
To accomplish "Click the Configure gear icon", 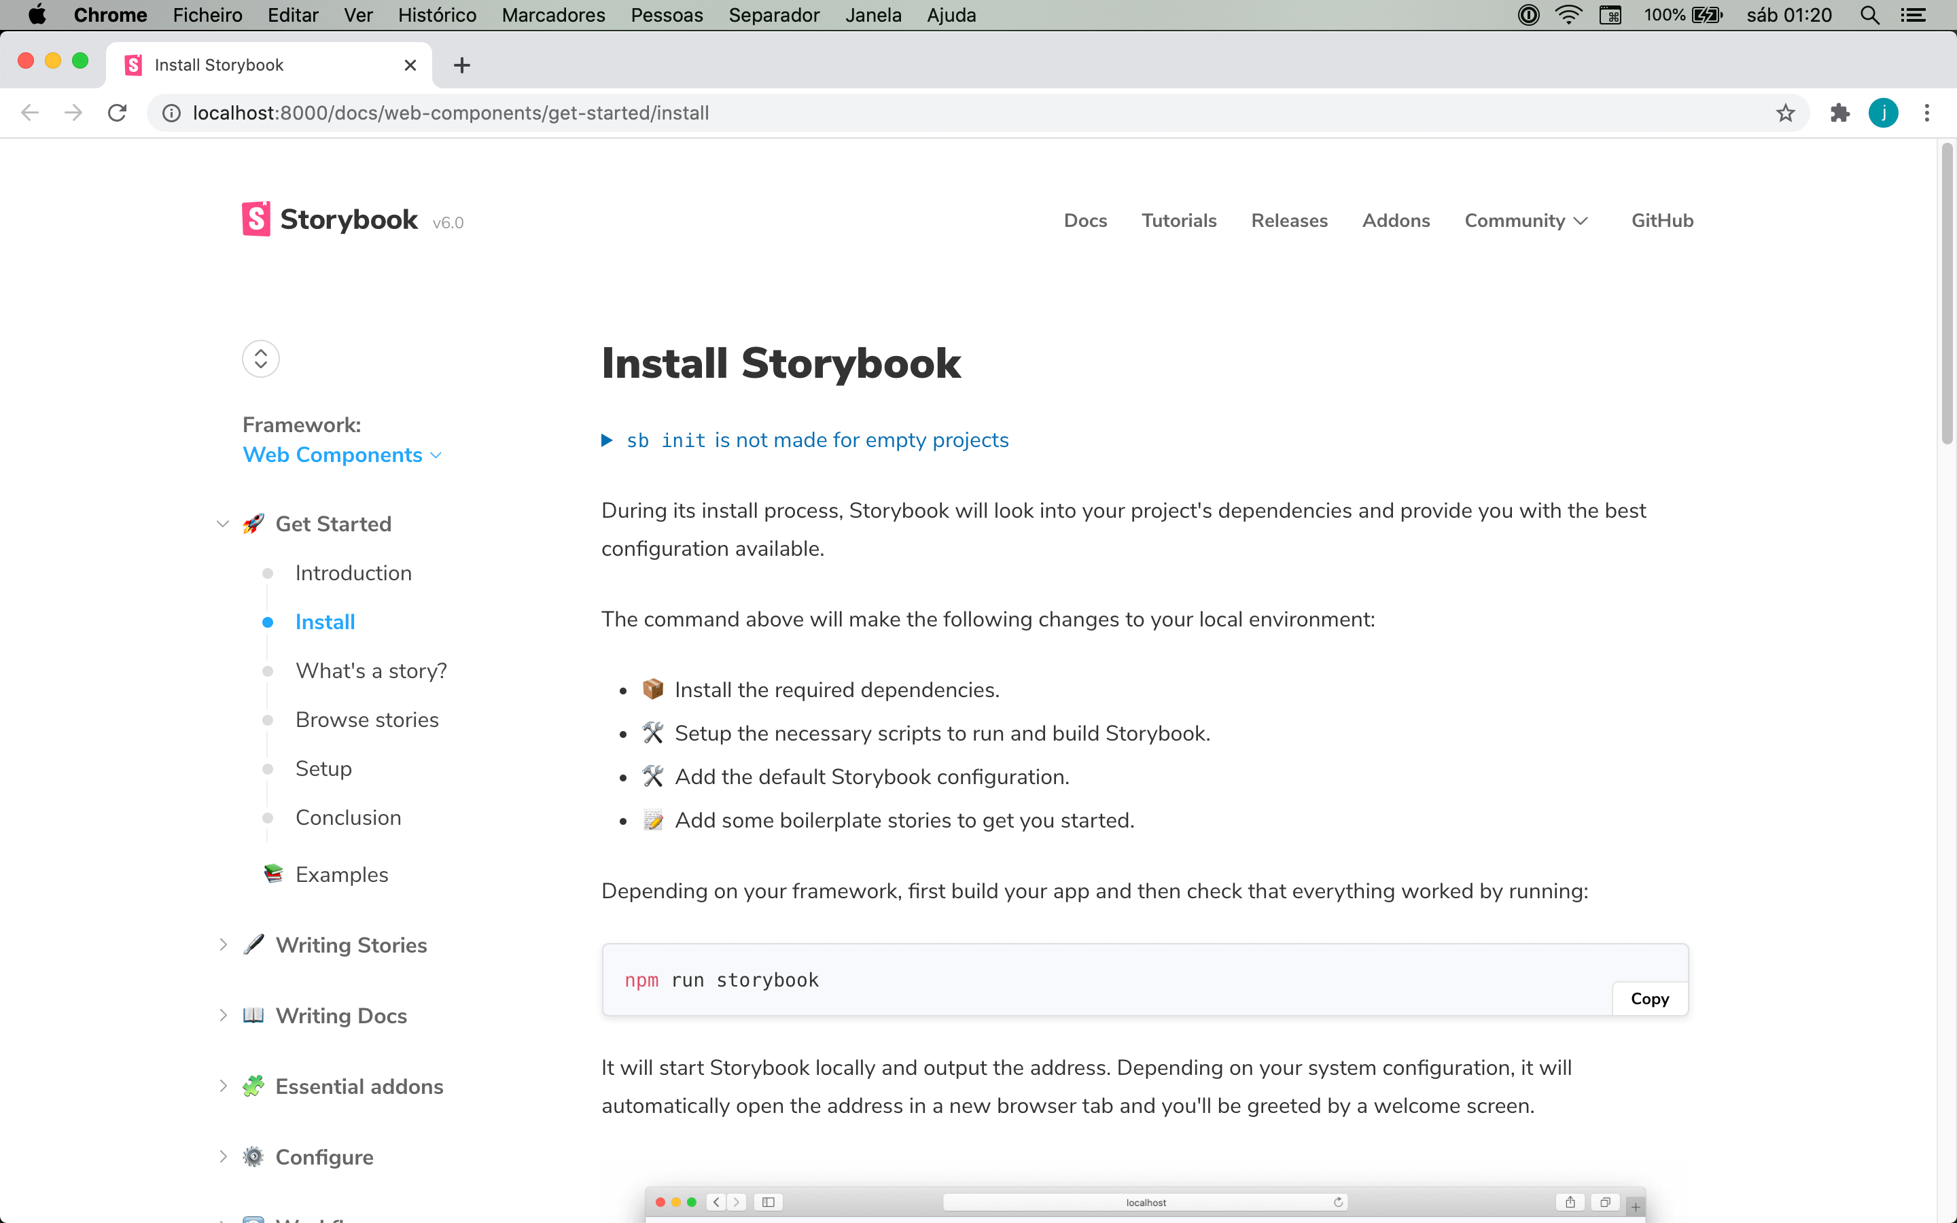I will pos(253,1156).
